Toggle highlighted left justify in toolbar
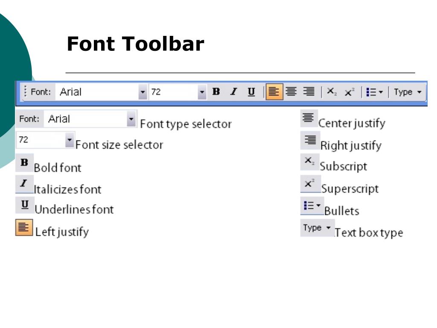 pyautogui.click(x=274, y=91)
